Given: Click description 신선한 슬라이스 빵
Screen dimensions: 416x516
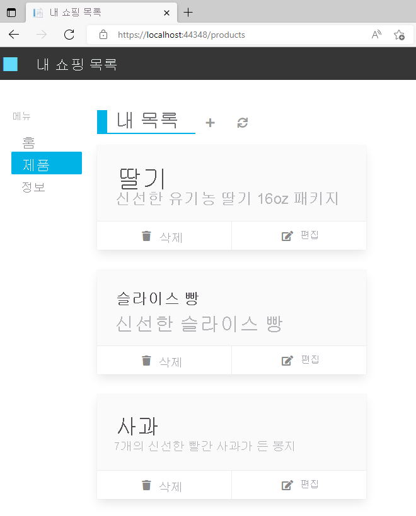Looking at the screenshot, I should point(199,323).
